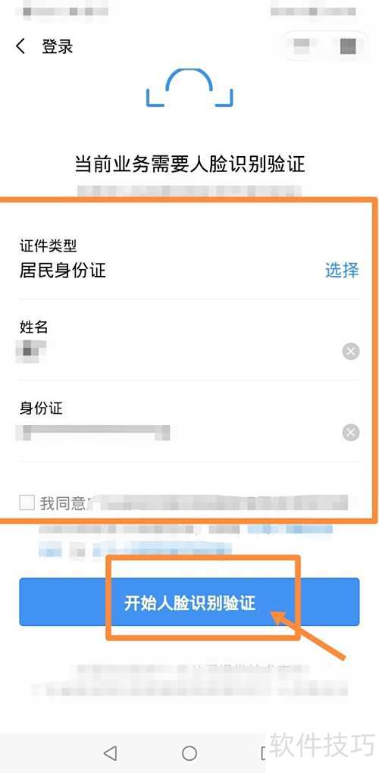Go back using the top-left arrow

20,46
